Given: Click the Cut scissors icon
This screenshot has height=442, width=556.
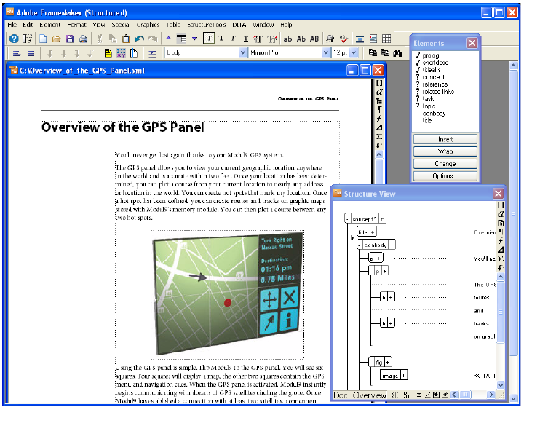Looking at the screenshot, I should pos(100,39).
